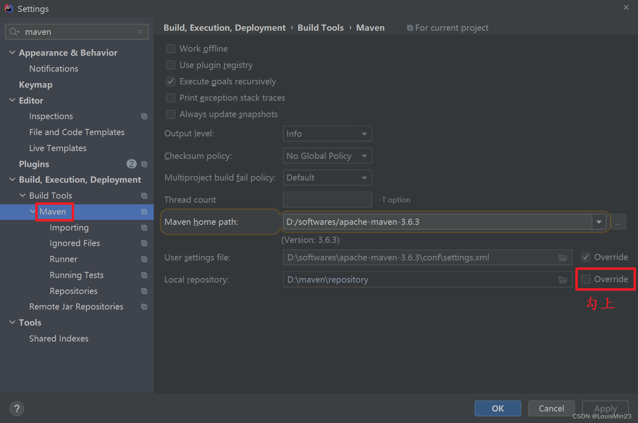Open Multiproject build fail policy dropdown

(327, 178)
